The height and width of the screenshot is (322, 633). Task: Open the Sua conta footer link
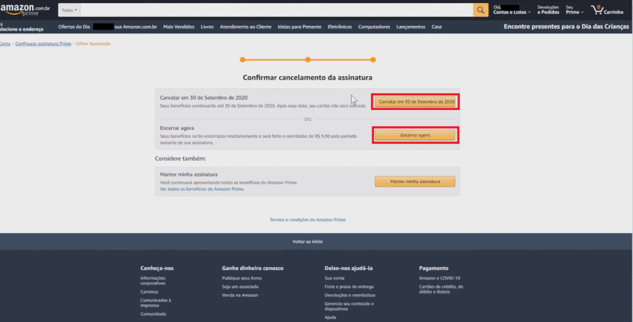coord(334,278)
